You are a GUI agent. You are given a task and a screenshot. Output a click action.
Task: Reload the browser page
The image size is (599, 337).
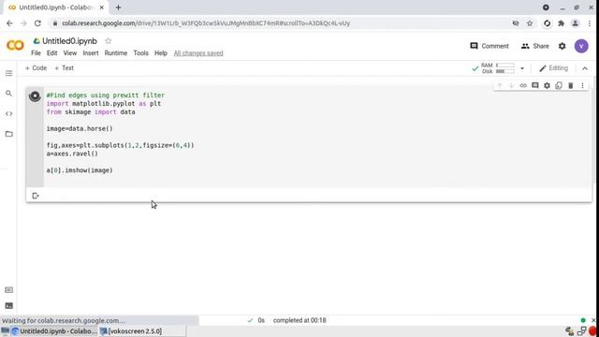[x=37, y=23]
